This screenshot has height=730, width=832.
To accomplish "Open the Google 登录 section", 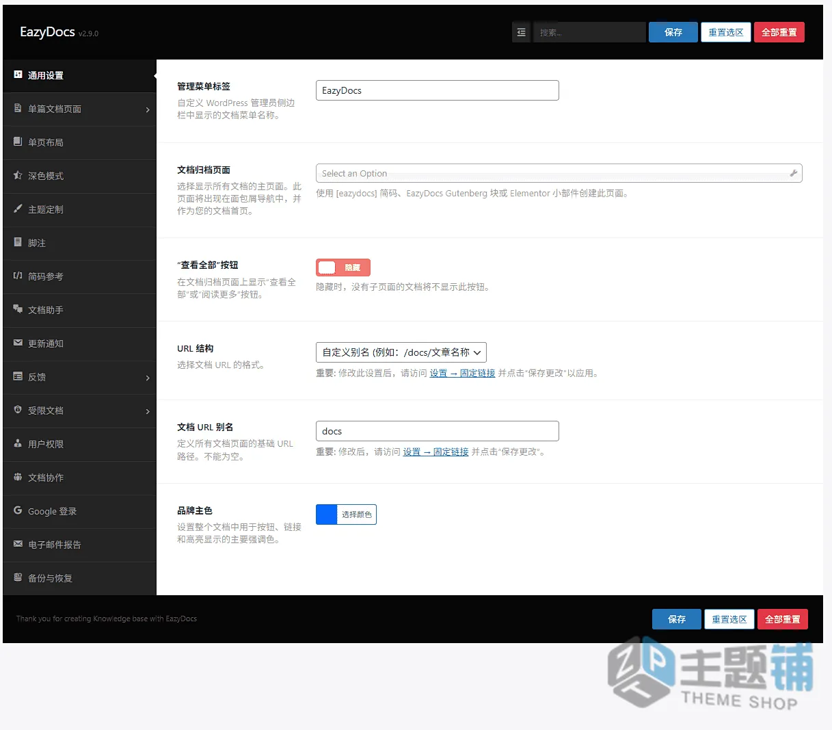I will (80, 512).
